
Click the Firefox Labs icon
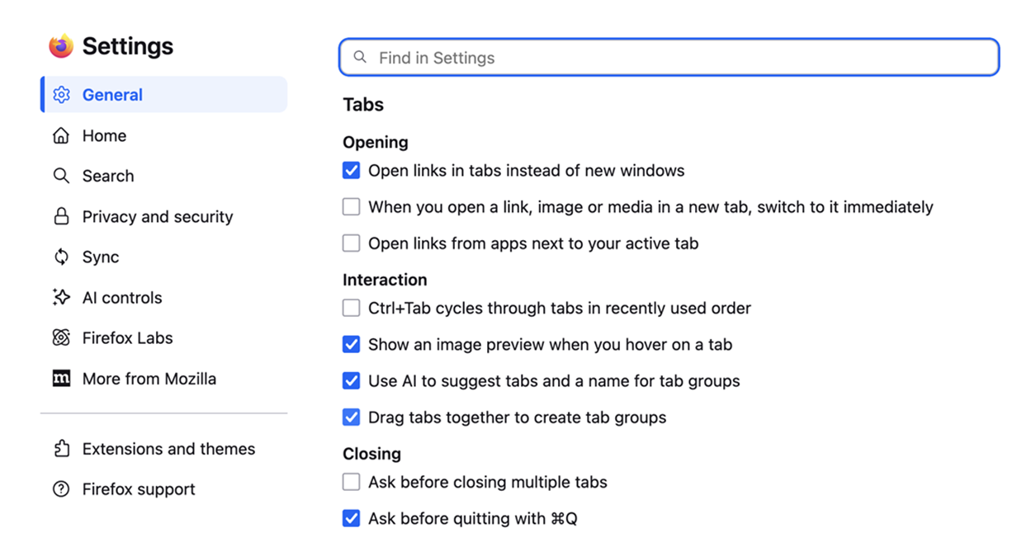click(x=61, y=337)
